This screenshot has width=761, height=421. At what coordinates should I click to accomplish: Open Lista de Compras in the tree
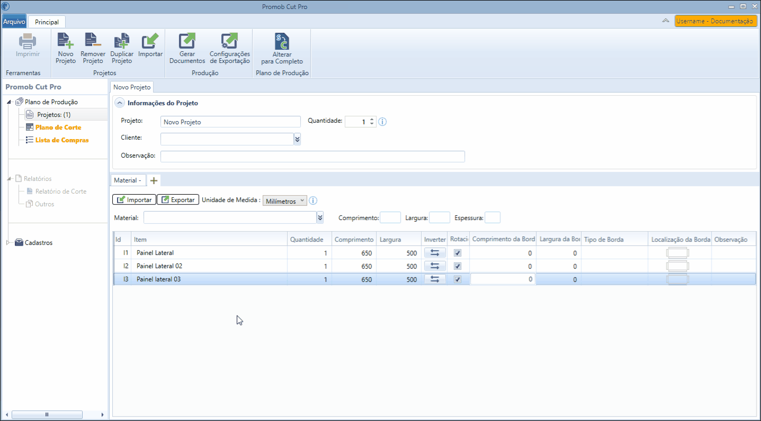click(x=62, y=140)
